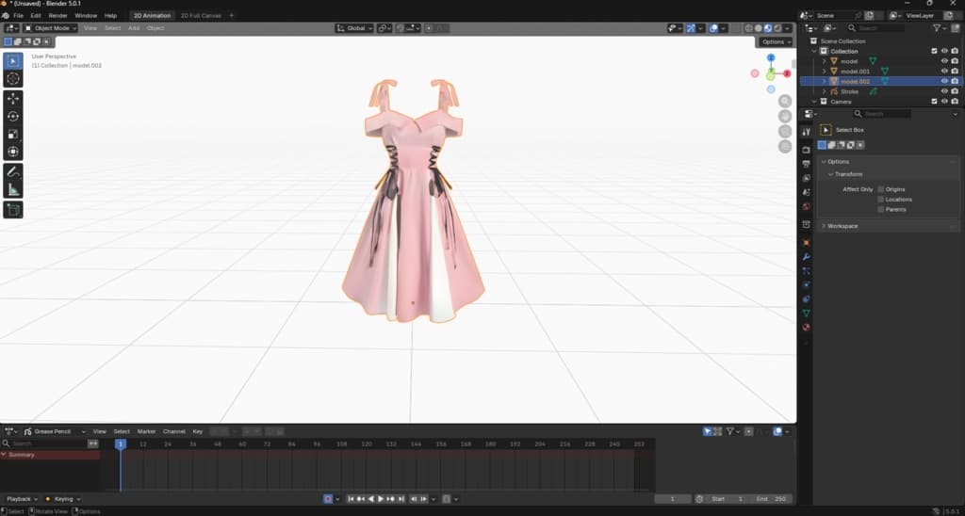Click the zoom magnifier viewport gizmo

click(x=785, y=101)
